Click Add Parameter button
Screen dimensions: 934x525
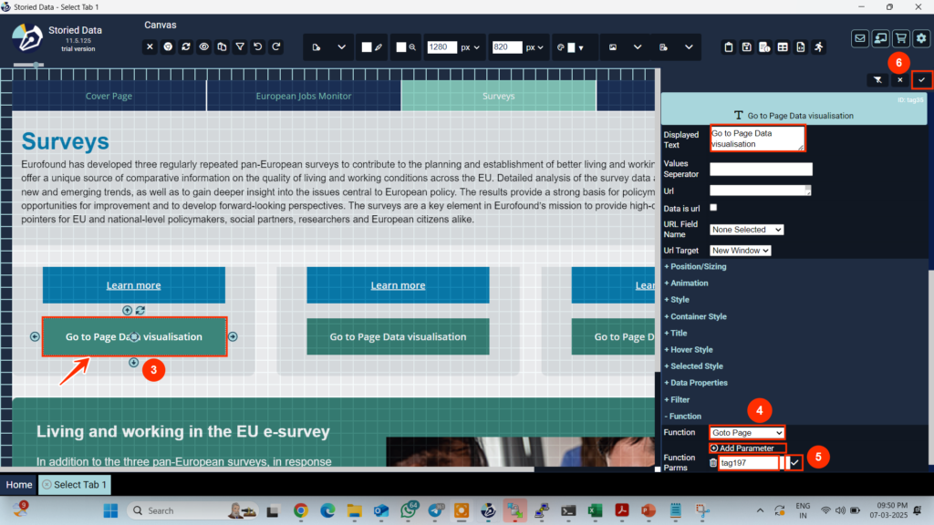(x=747, y=448)
